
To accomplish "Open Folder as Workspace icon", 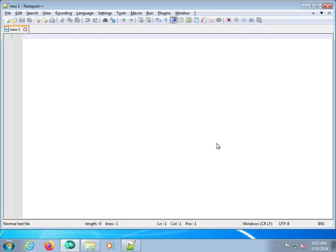I will tap(211, 20).
